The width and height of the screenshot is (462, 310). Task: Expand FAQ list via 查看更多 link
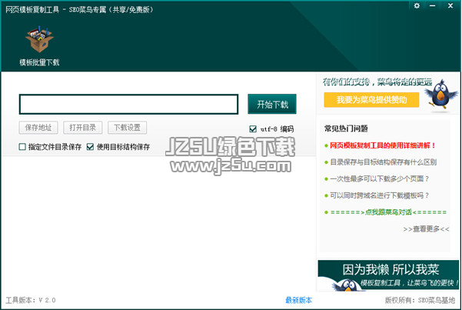click(x=430, y=229)
